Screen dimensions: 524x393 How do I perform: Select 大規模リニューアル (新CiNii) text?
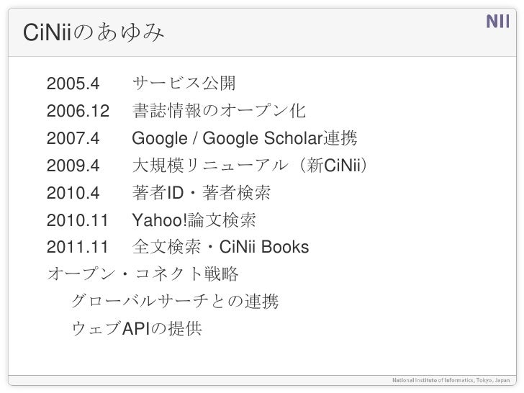[250, 165]
